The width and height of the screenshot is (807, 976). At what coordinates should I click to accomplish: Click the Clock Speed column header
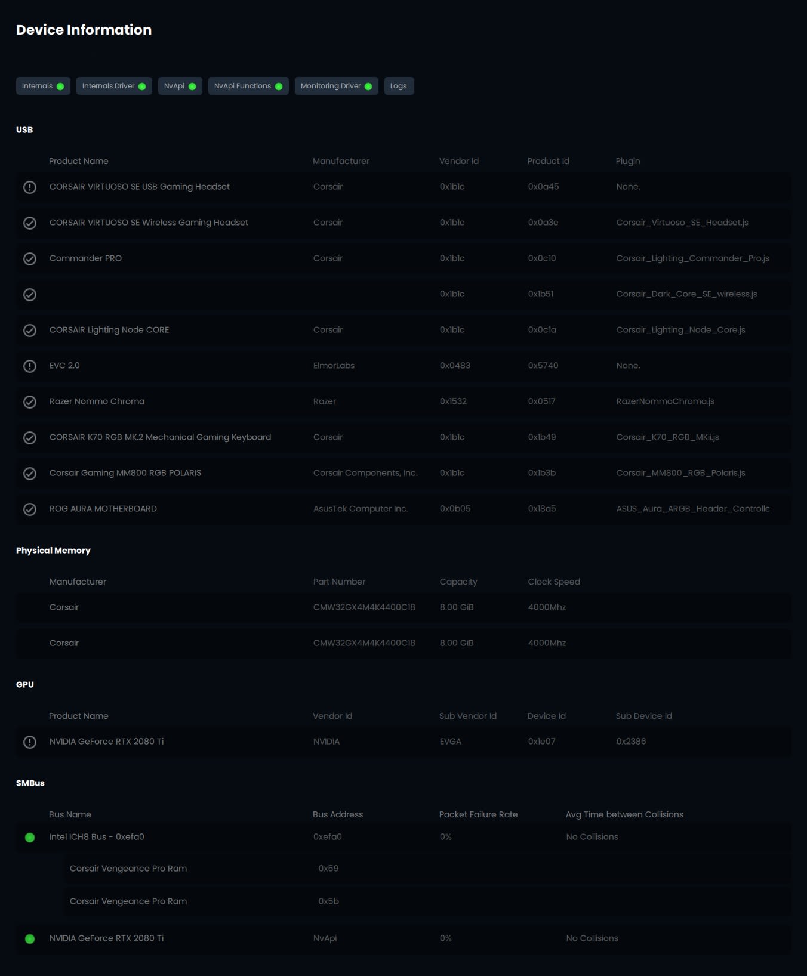554,582
